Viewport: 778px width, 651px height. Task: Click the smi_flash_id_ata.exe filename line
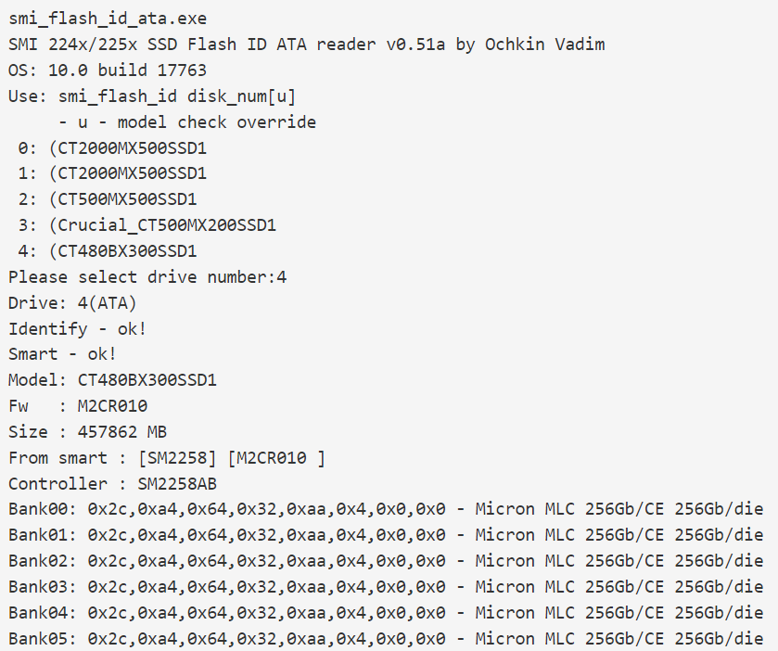pyautogui.click(x=108, y=19)
